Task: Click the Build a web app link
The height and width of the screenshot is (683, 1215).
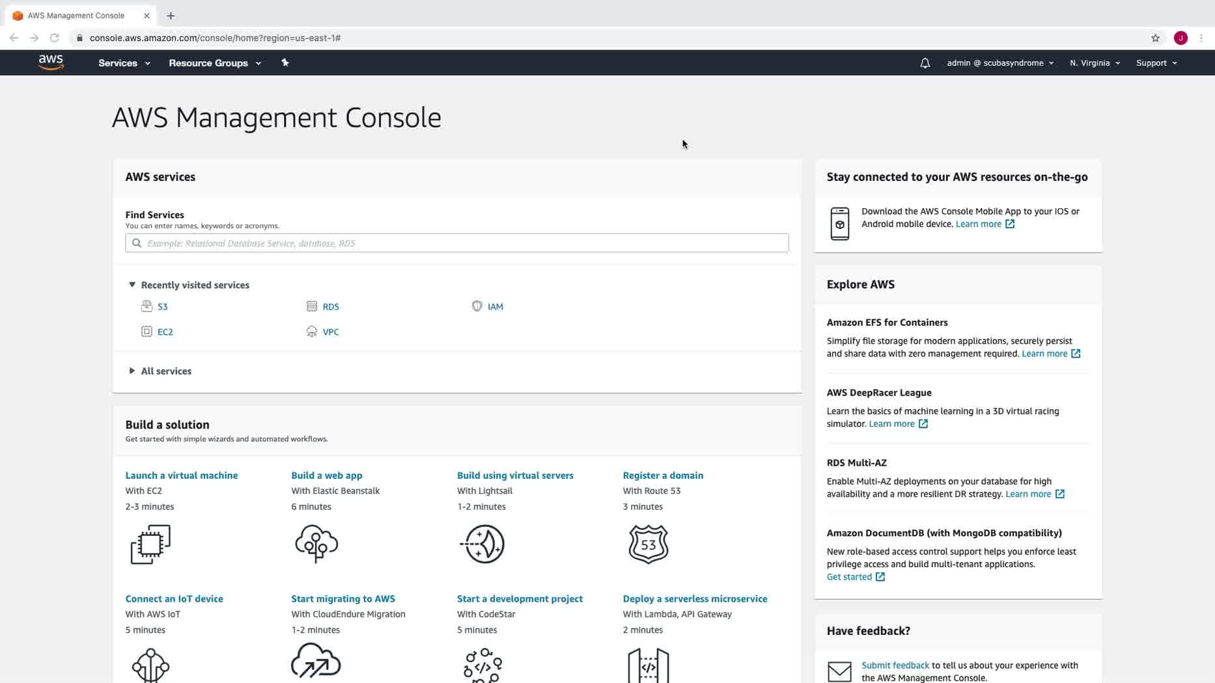Action: tap(327, 475)
